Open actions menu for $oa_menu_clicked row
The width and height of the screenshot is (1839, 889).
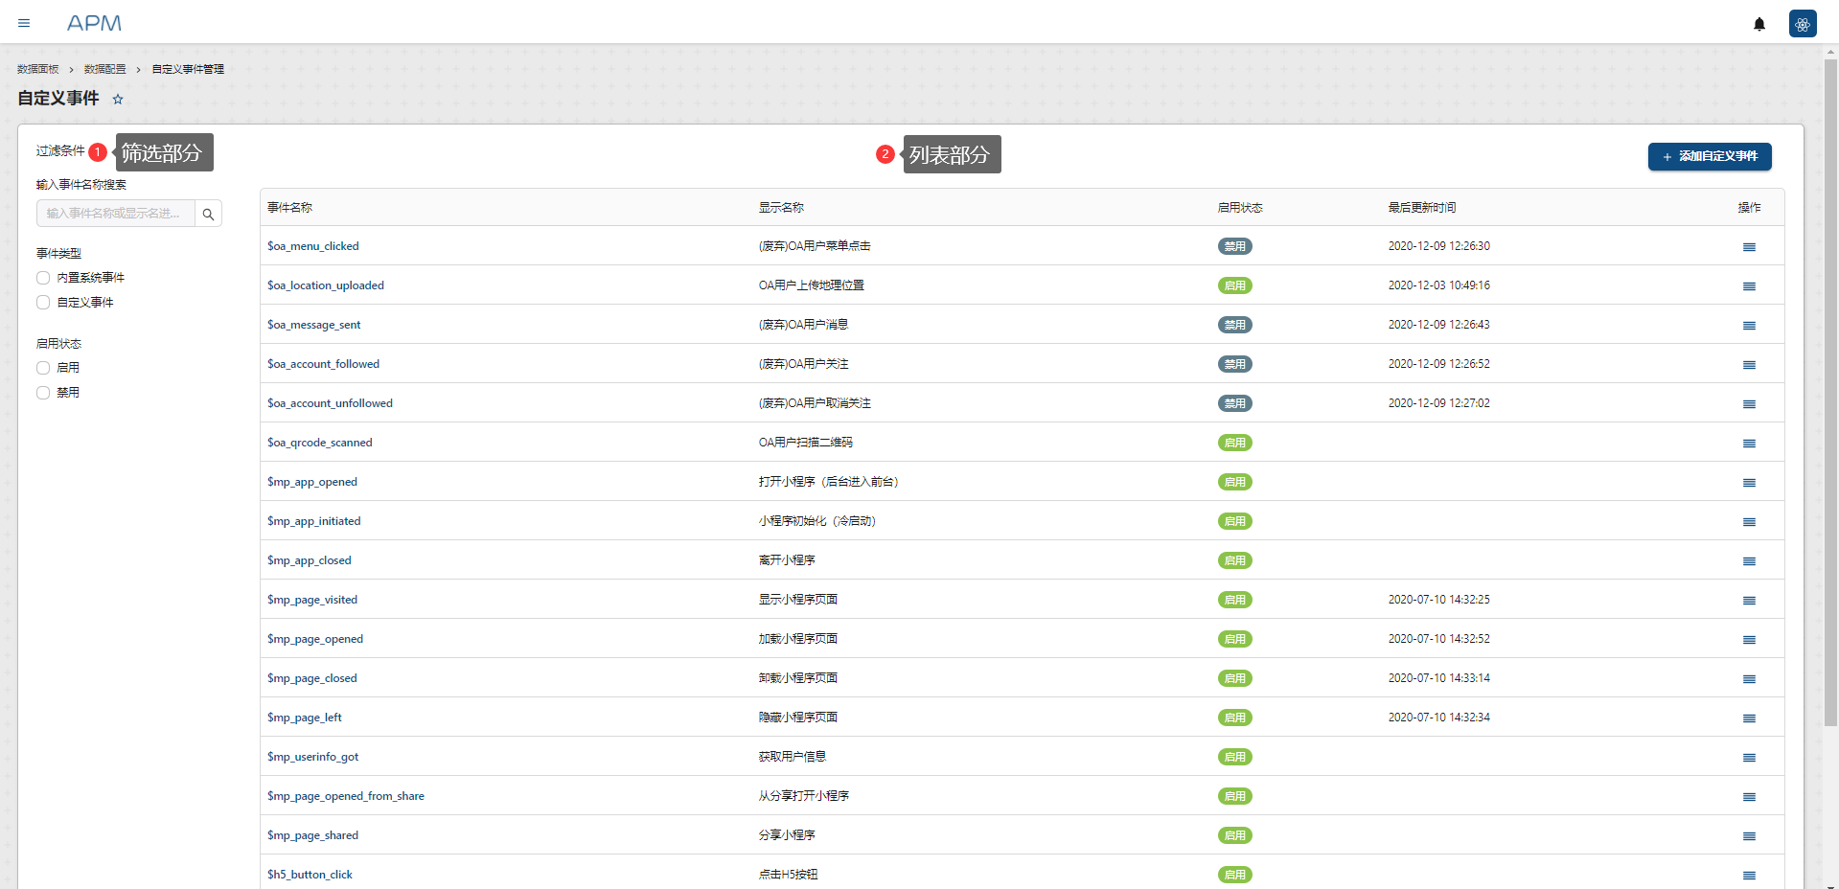point(1748,247)
